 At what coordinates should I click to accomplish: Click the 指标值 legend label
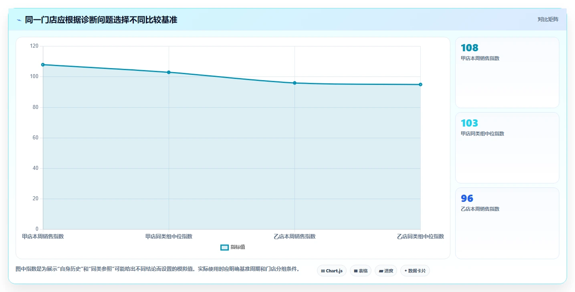click(x=238, y=247)
